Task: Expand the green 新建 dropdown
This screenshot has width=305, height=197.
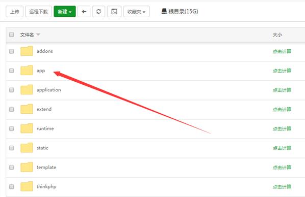Action: [65, 12]
